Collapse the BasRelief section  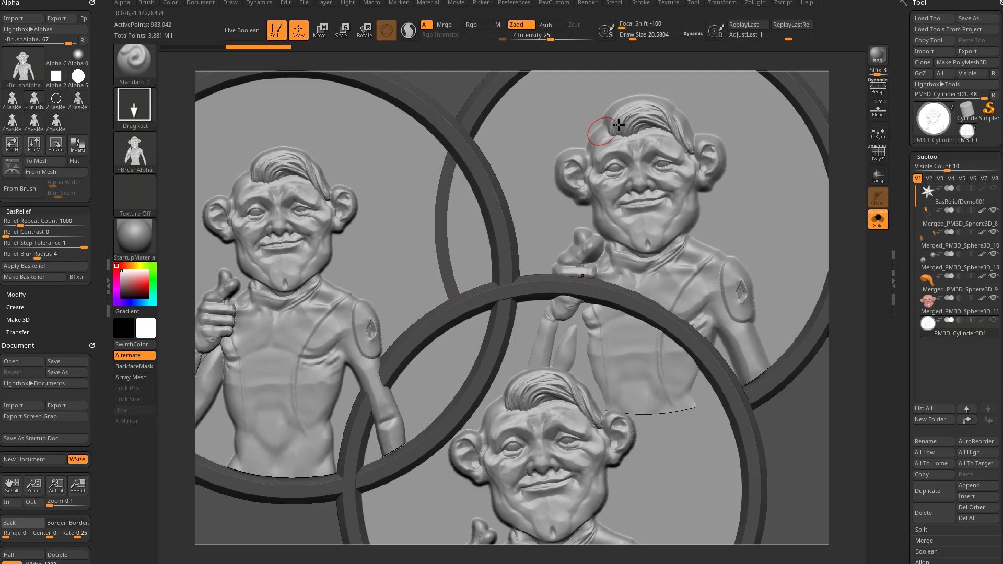click(19, 211)
